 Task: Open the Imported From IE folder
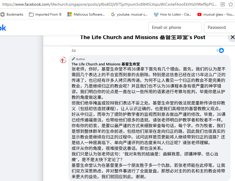45,14
